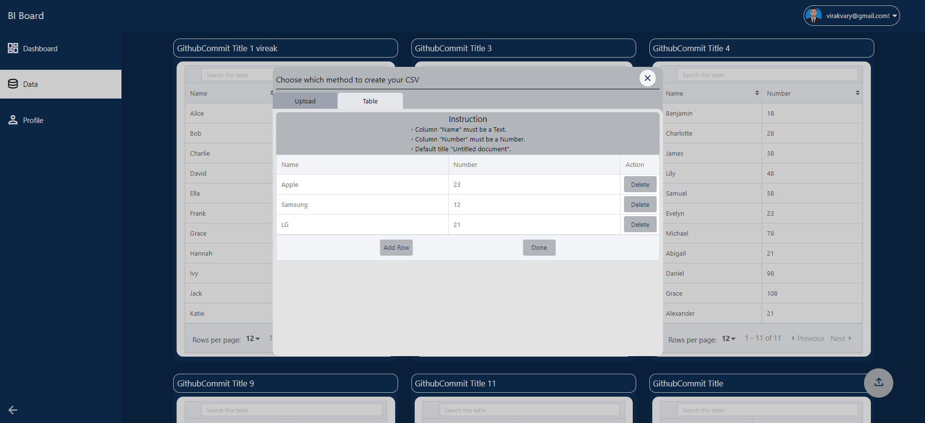Switch to the Upload tab

point(305,101)
